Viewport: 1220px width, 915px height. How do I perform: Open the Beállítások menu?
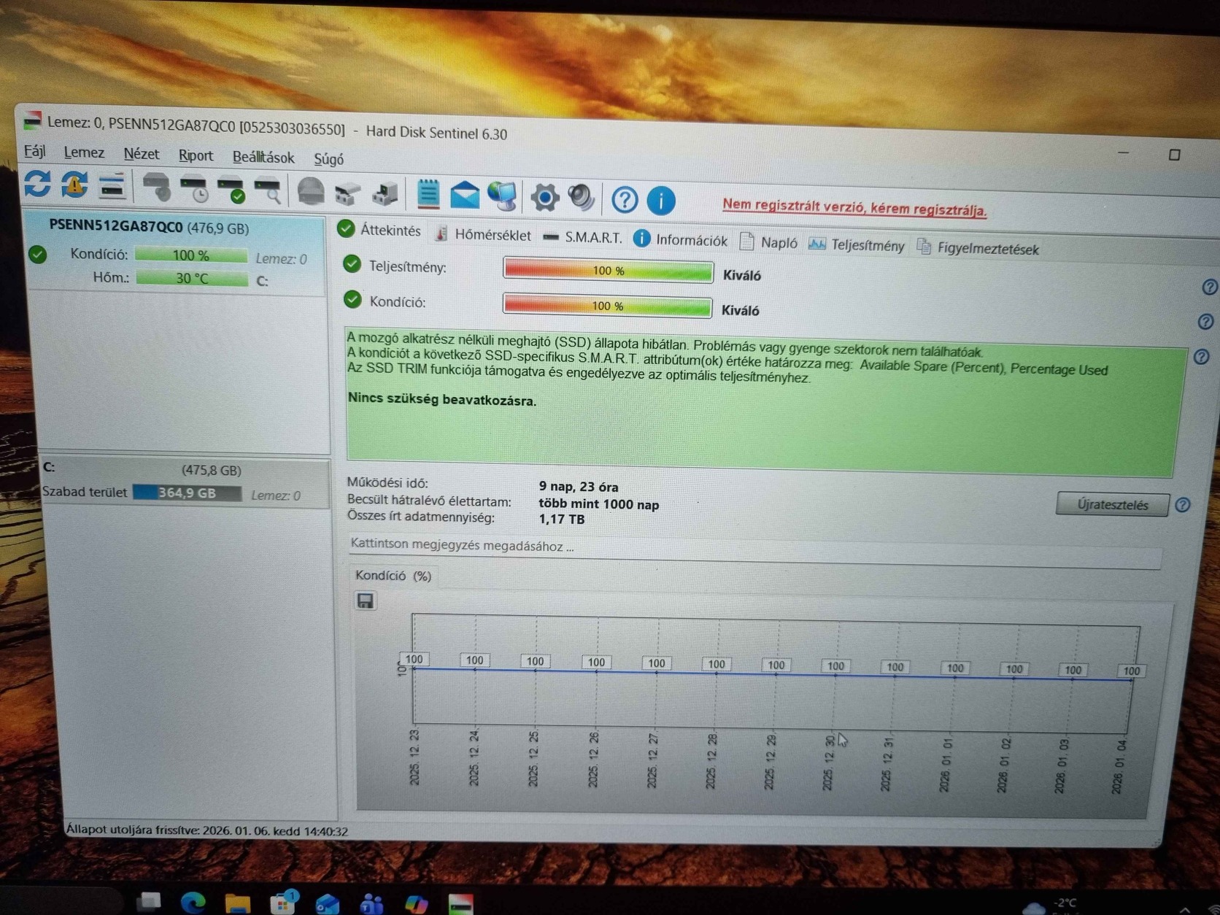263,157
